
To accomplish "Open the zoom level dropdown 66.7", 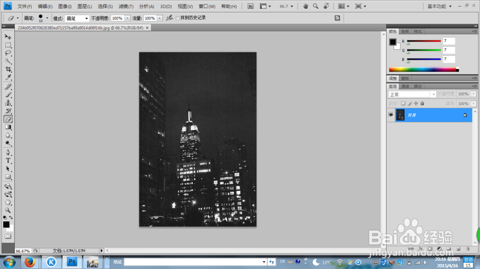I will (291, 6).
